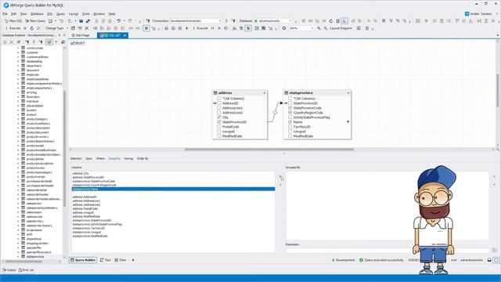Select the salesperson table in the tree
501x282 pixels.
pos(34,204)
